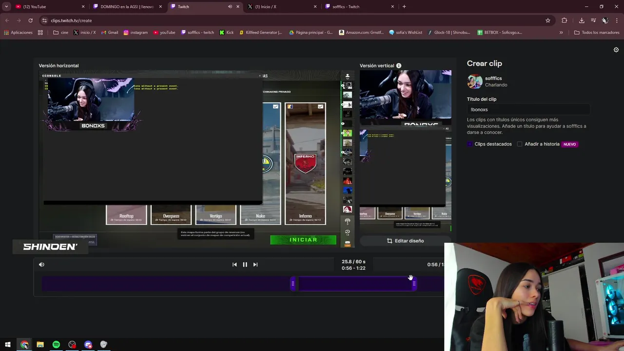Close the sofffics - Twitch tab
The image size is (624, 351).
coord(392,7)
